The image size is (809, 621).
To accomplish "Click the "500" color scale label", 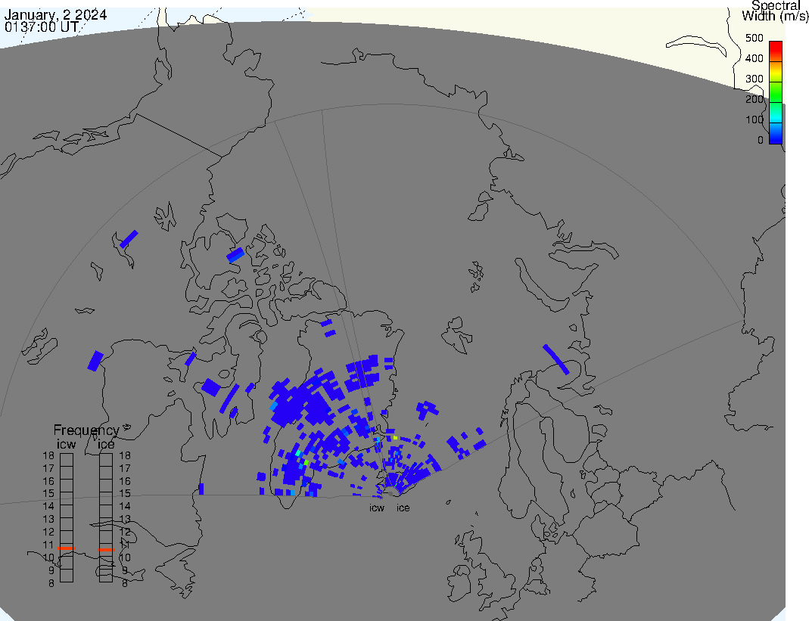I will click(755, 38).
